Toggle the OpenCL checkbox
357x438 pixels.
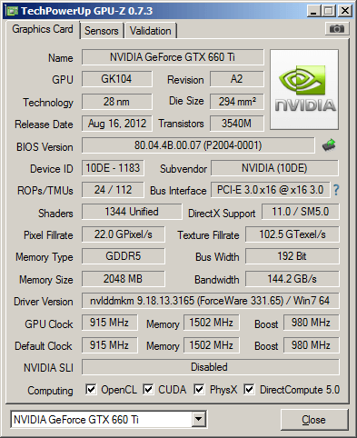pos(91,389)
